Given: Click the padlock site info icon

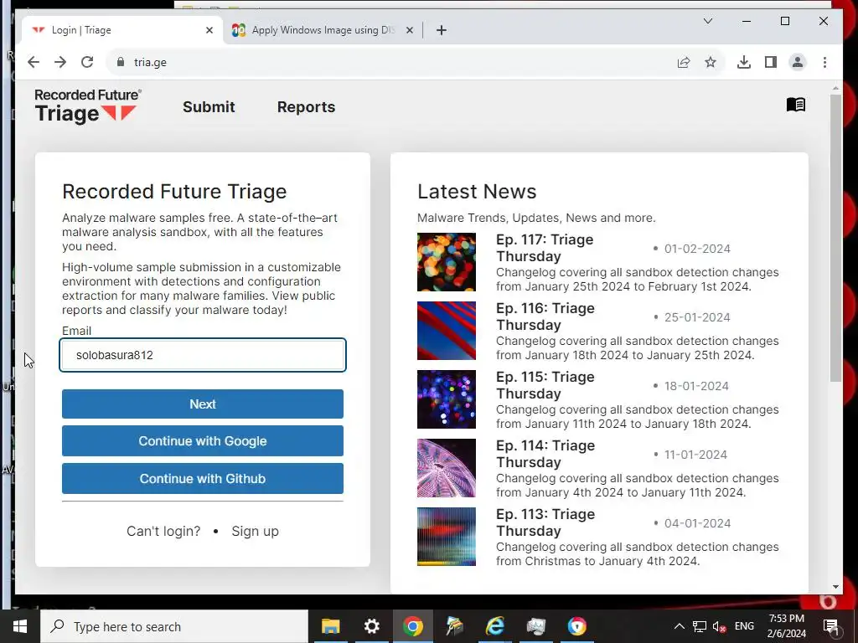Looking at the screenshot, I should tap(121, 62).
